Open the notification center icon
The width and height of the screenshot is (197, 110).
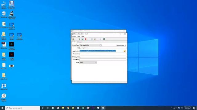(x=194, y=108)
